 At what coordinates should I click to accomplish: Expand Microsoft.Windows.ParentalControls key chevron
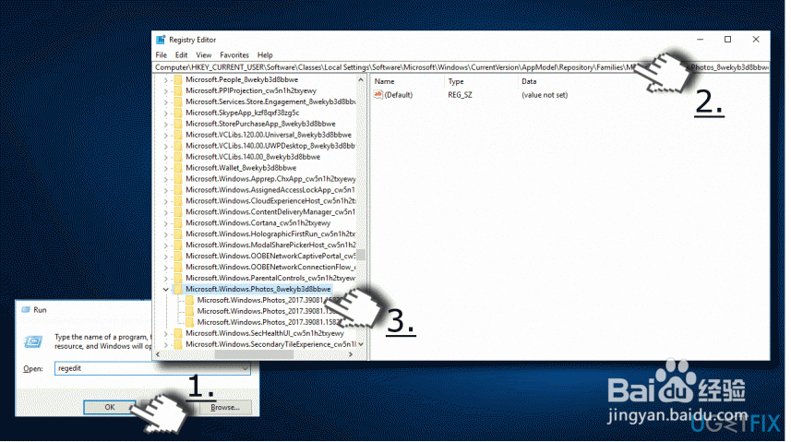point(165,278)
